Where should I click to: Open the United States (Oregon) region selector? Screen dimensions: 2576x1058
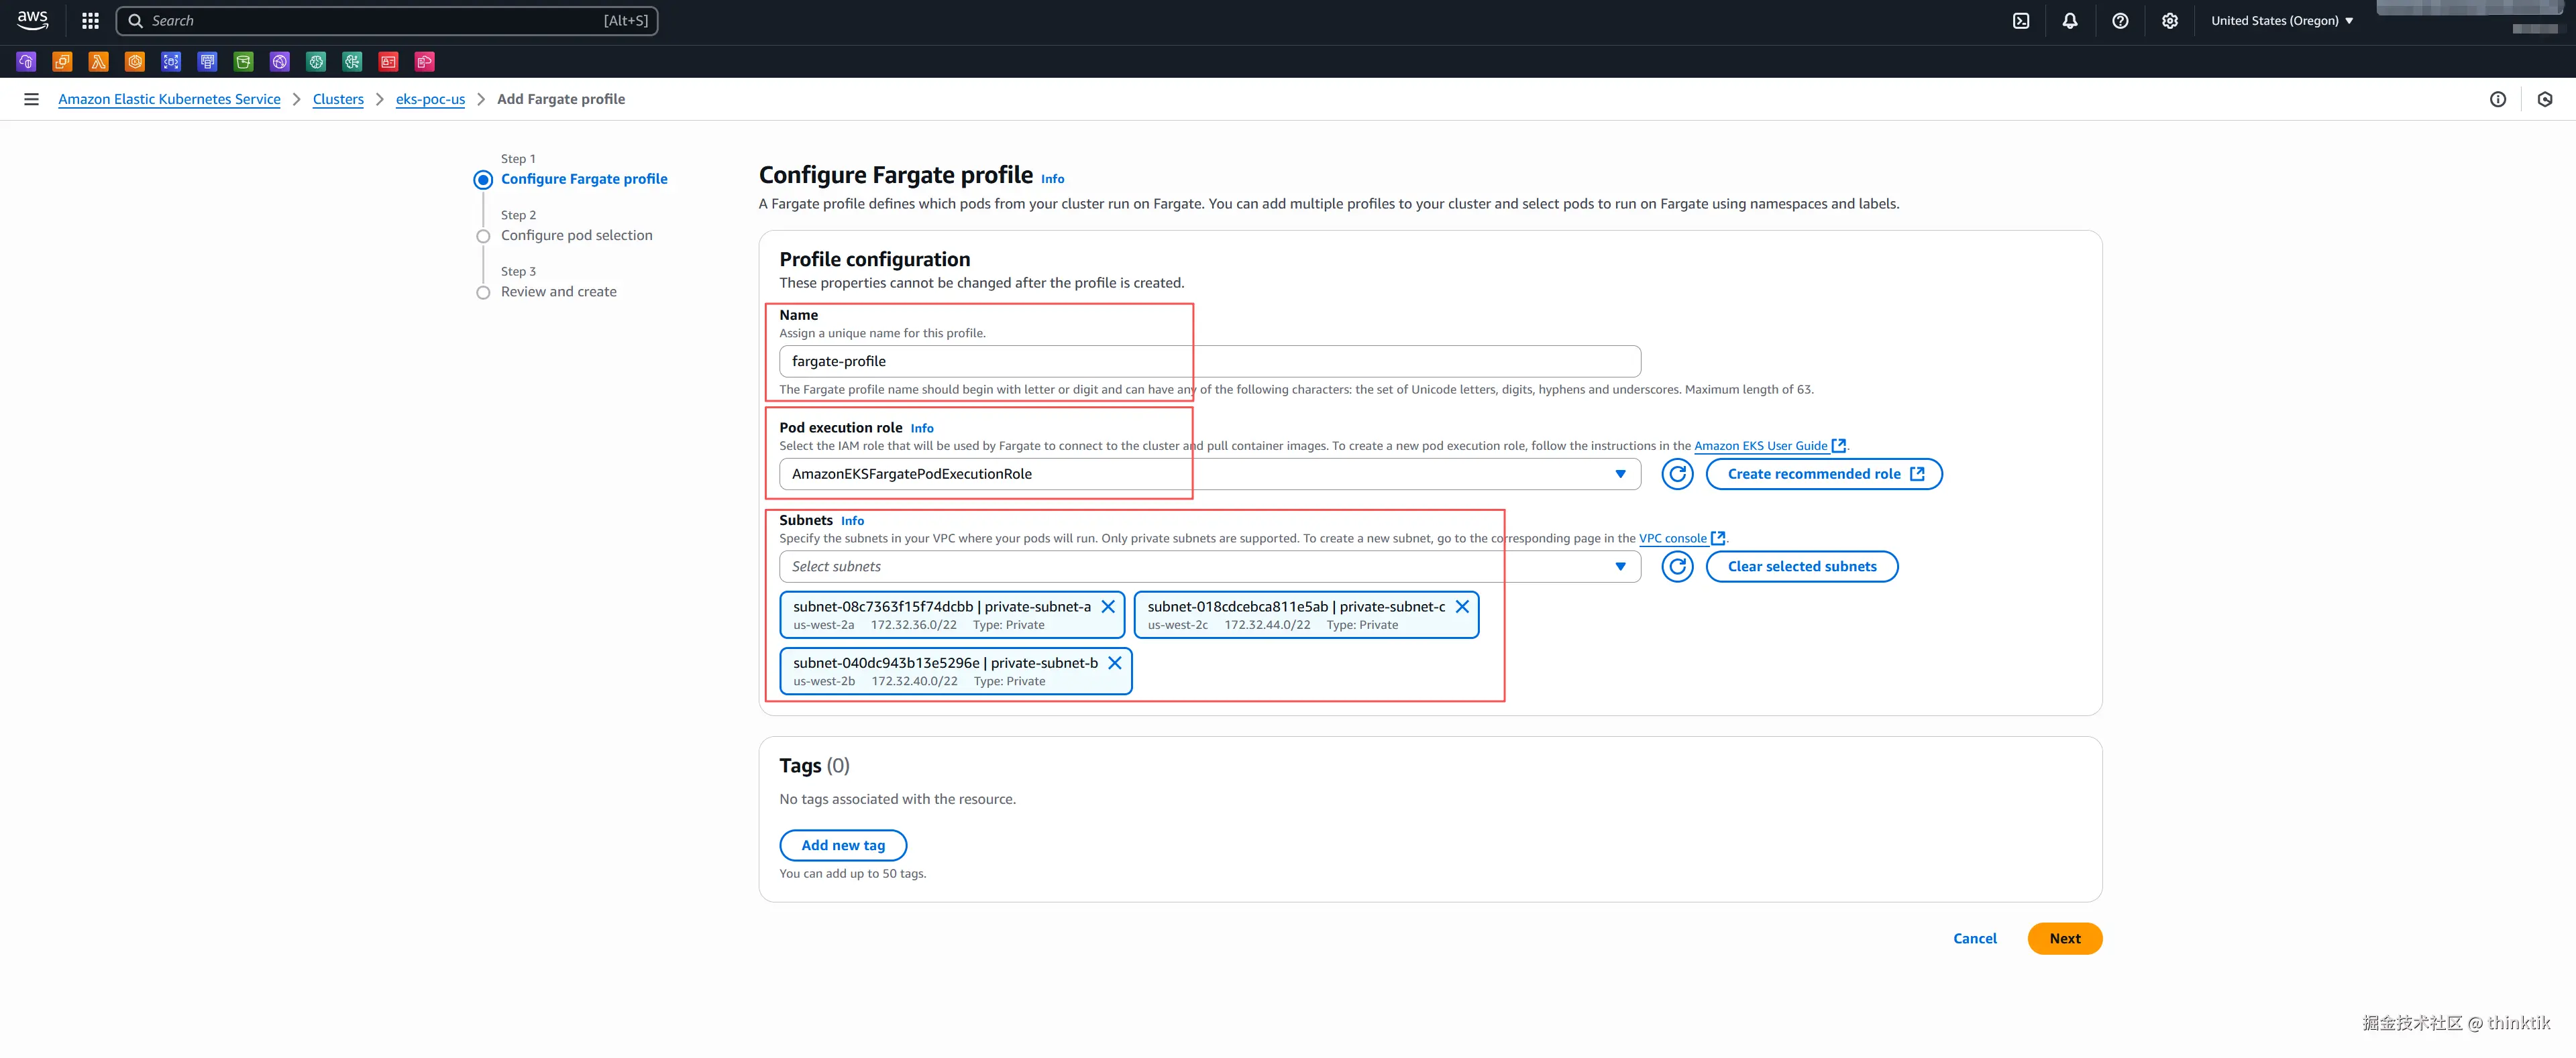coord(2281,21)
